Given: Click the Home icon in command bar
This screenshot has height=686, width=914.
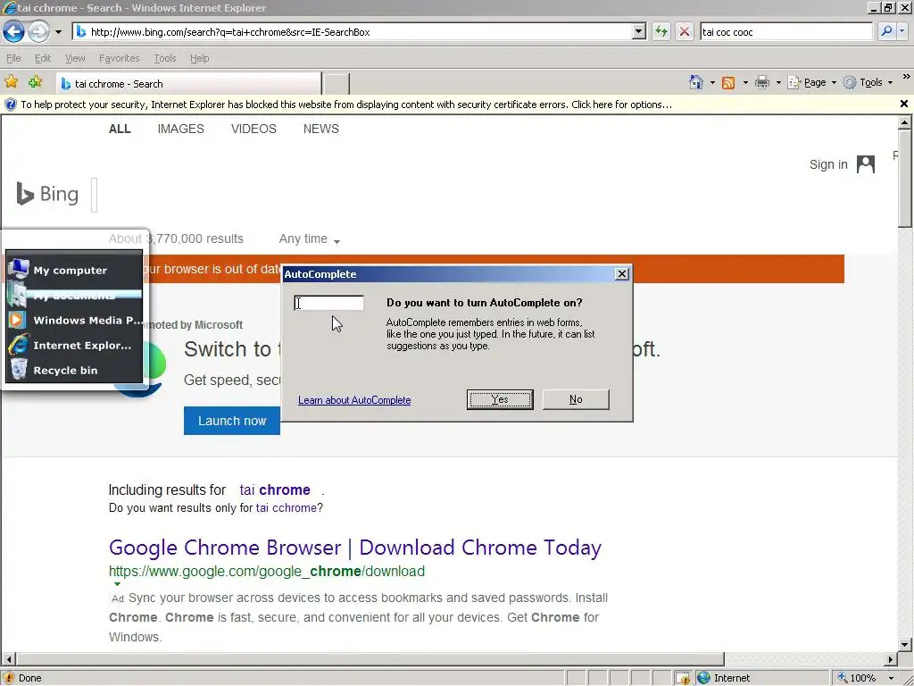Looking at the screenshot, I should (x=696, y=82).
